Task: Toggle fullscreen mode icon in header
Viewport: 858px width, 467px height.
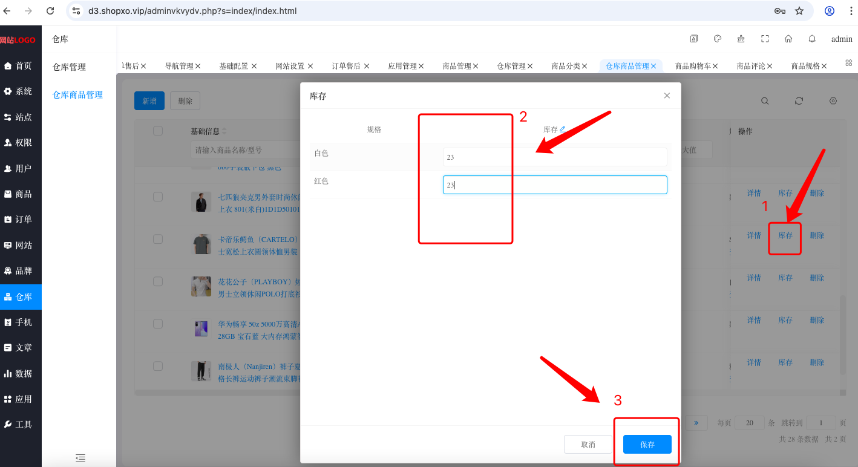Action: 765,39
